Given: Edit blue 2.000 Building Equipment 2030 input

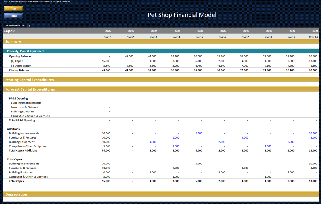Looking at the screenshot, I should [291, 142].
